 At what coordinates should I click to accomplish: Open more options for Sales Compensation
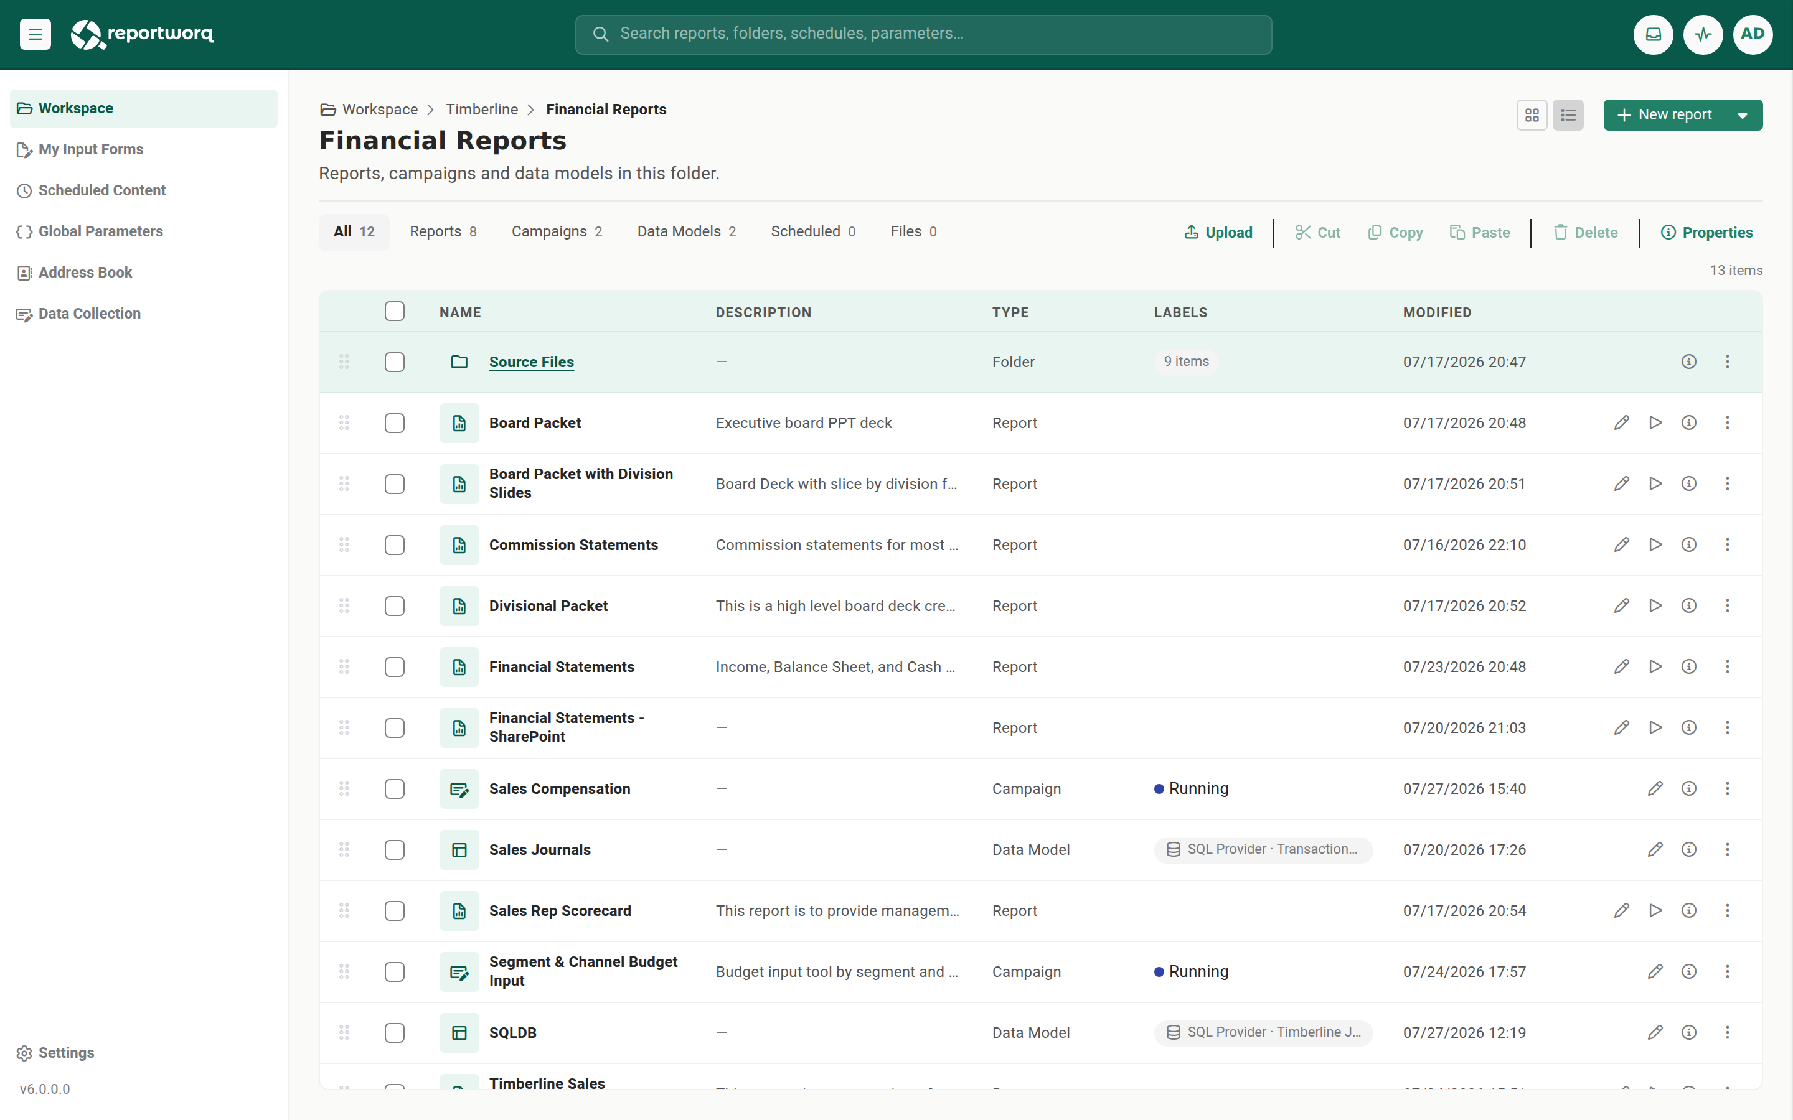[x=1727, y=788]
